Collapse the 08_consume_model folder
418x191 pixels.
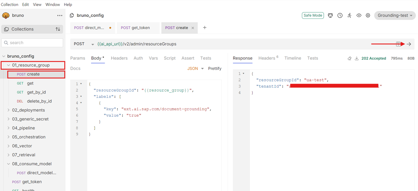[x=9, y=164]
